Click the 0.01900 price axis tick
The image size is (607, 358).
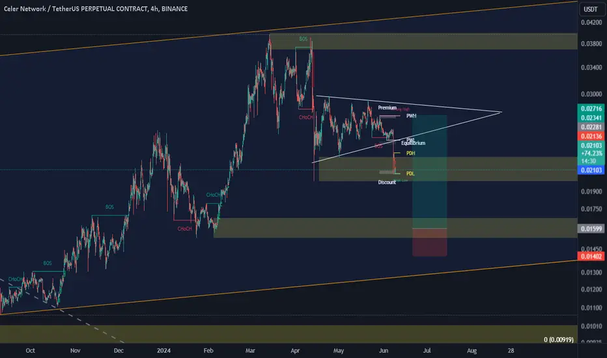click(591, 191)
